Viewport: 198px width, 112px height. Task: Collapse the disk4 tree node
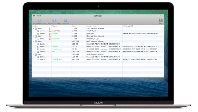point(34,29)
